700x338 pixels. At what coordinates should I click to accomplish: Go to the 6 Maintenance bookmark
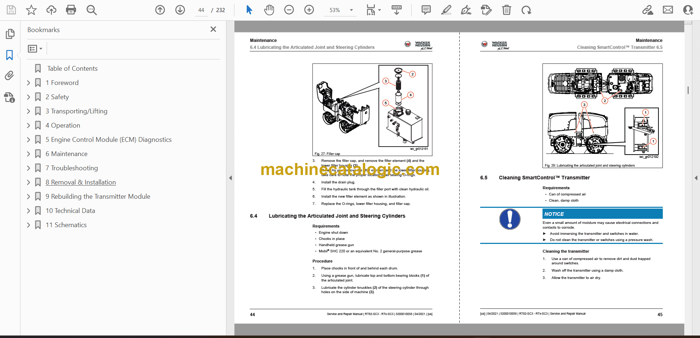point(66,154)
